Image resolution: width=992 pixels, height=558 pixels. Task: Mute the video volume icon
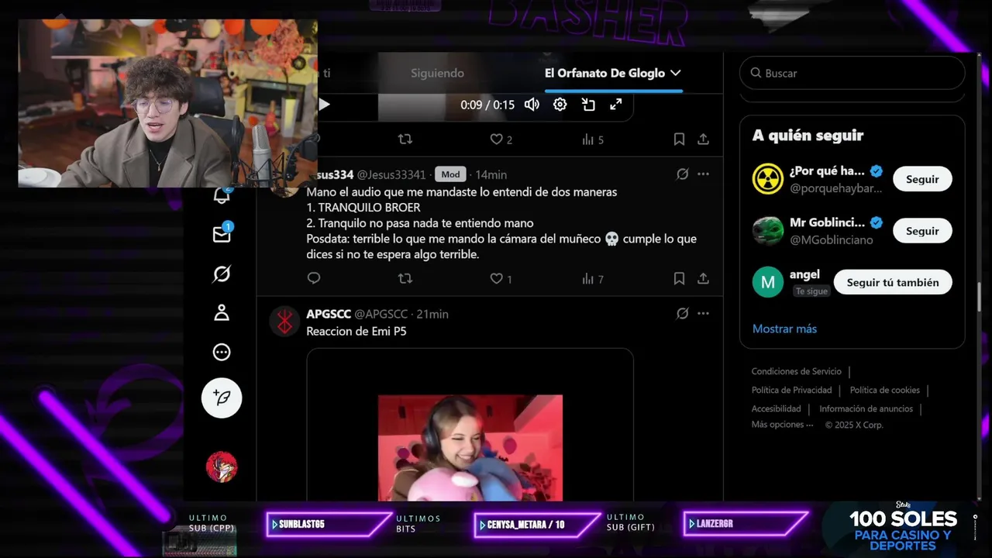[532, 105]
